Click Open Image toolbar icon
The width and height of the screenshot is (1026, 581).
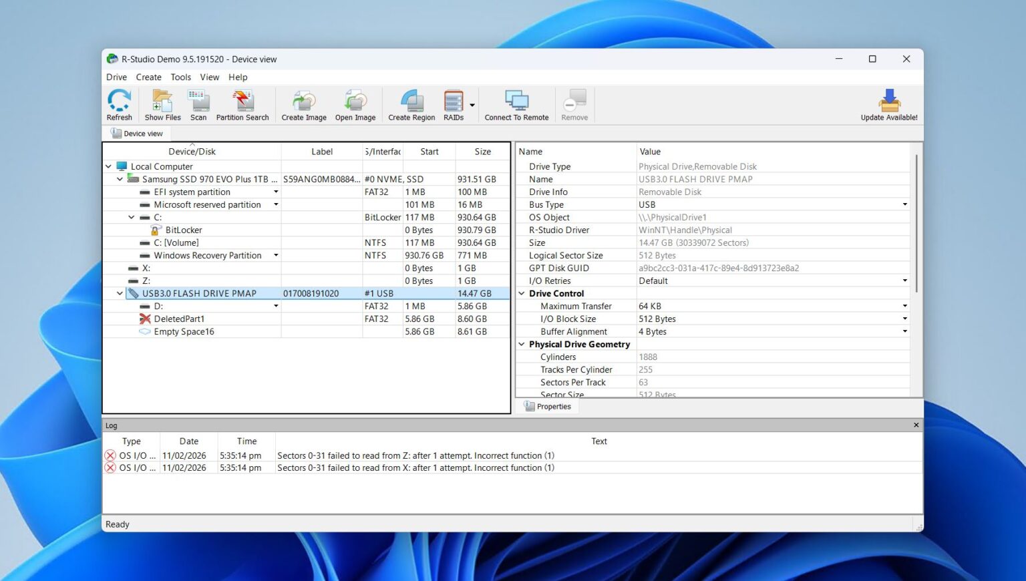pos(355,102)
